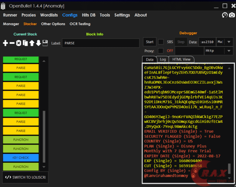Click the clone block icon
The width and height of the screenshot is (236, 187).
(x=25, y=43)
